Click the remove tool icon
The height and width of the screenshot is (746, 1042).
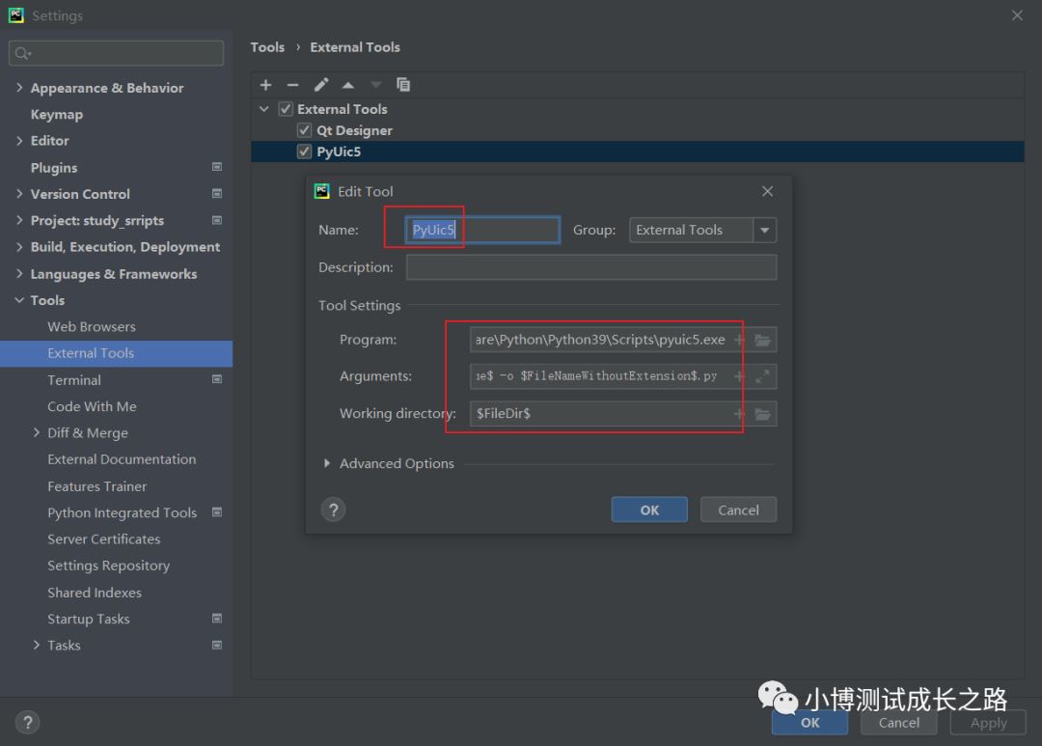coord(293,85)
